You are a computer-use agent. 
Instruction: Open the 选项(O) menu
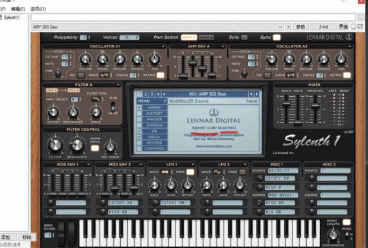click(x=38, y=9)
